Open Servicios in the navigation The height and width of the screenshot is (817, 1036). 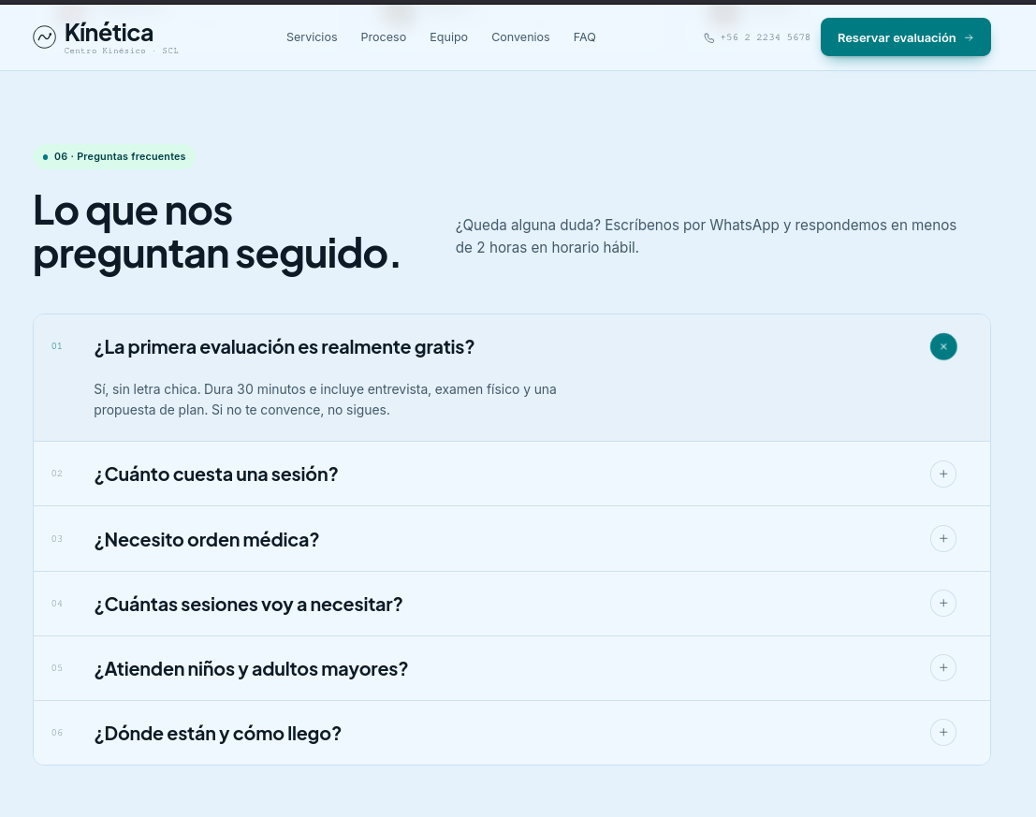point(312,37)
